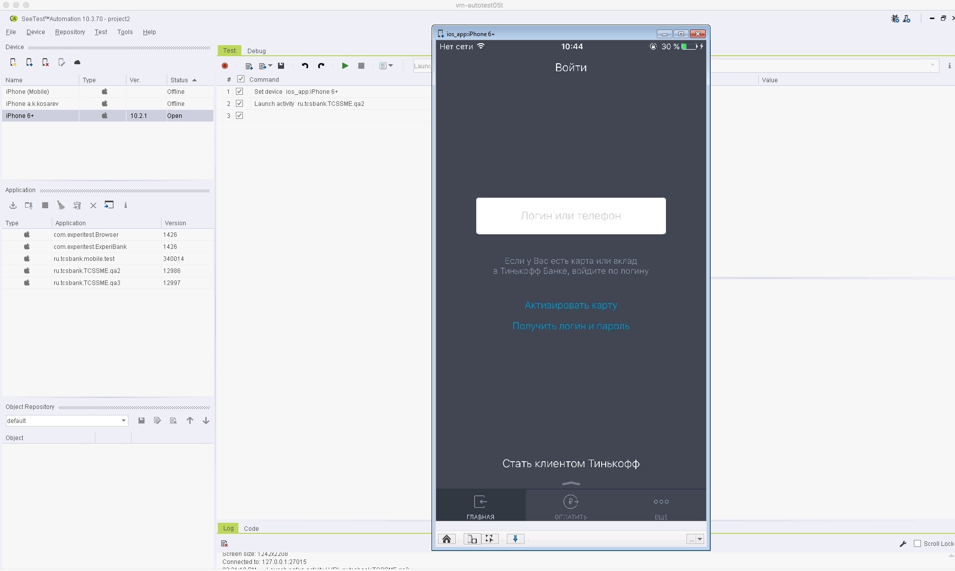The image size is (955, 571).
Task: Run the test with the green Play button
Action: click(345, 66)
